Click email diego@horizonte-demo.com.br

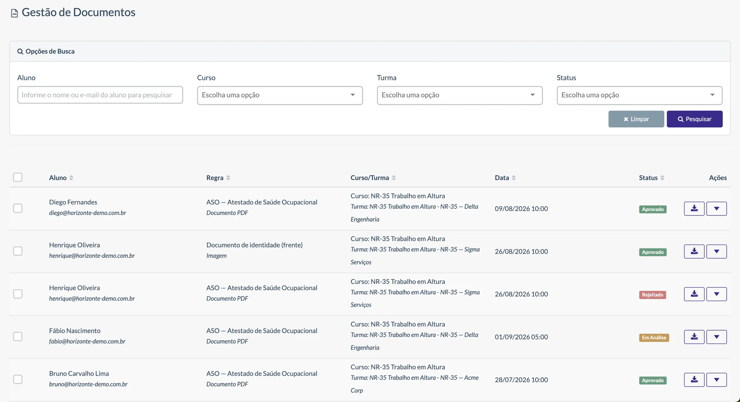point(88,213)
